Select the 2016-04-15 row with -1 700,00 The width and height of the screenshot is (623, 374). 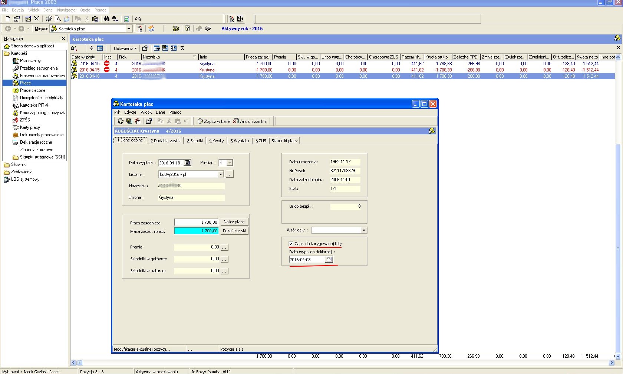(343, 70)
